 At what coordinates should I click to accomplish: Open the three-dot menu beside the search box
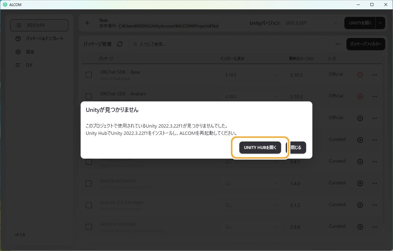point(338,44)
